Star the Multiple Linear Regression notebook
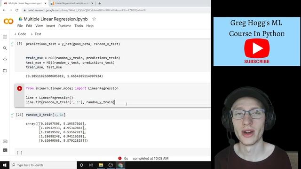The width and height of the screenshot is (301, 169). [94, 19]
